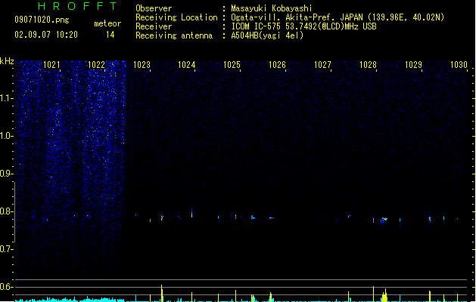Click the 1.0 kHz axis label
The image size is (476, 302).
6,136
